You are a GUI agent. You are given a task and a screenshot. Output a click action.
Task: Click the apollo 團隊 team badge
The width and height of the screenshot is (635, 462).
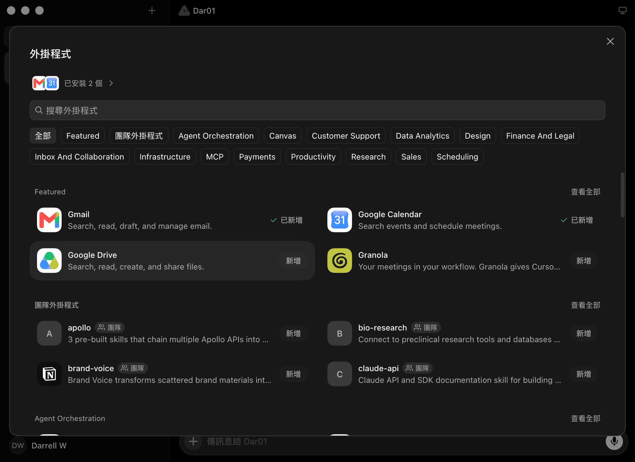110,327
